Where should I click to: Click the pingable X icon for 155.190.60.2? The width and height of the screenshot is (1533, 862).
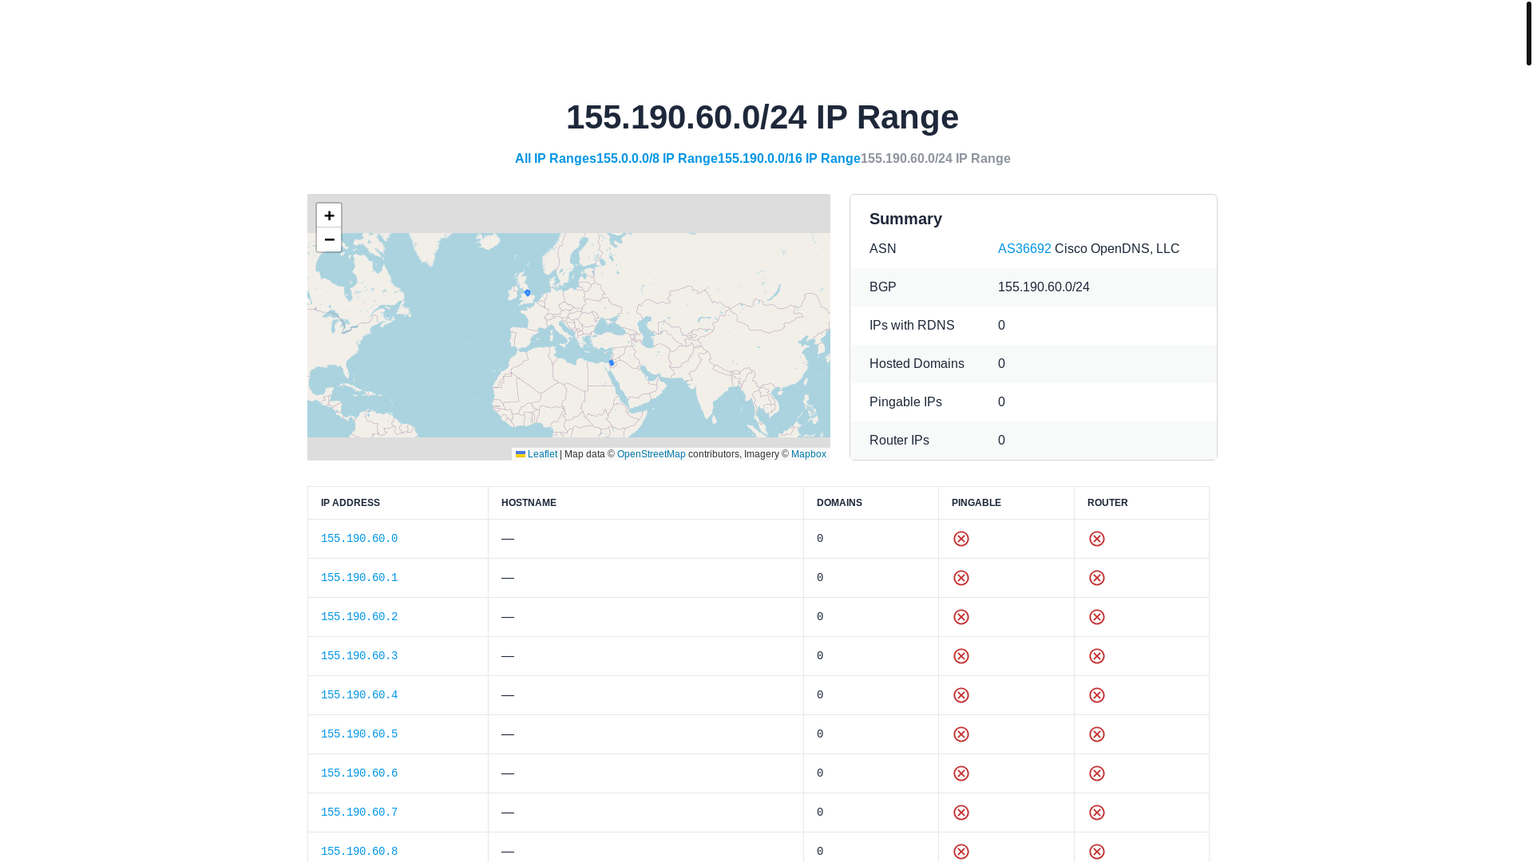(x=961, y=617)
